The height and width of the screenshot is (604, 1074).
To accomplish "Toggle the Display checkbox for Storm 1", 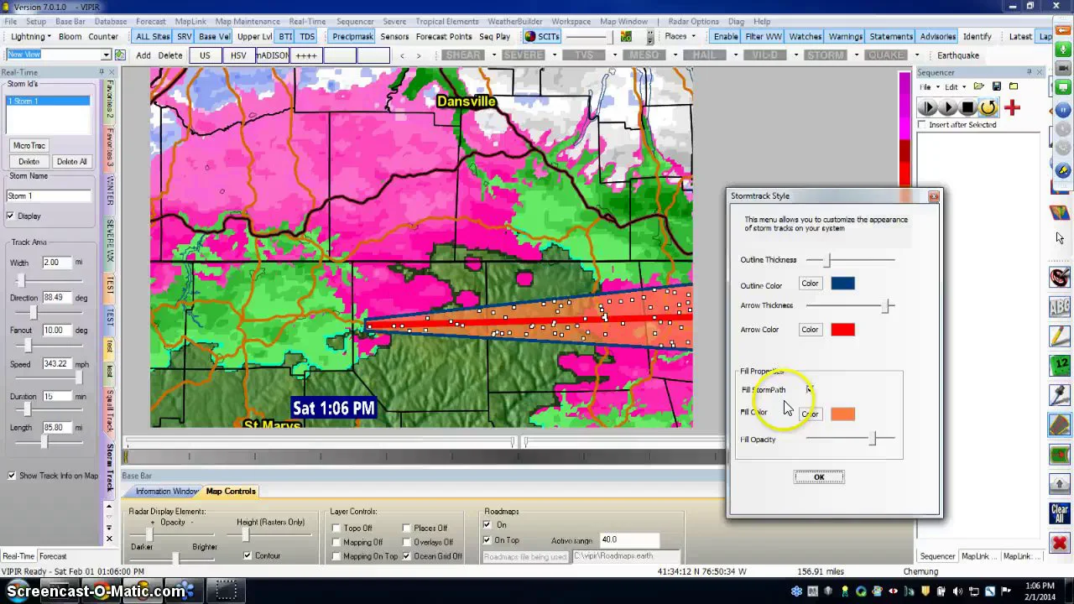I will coord(11,216).
